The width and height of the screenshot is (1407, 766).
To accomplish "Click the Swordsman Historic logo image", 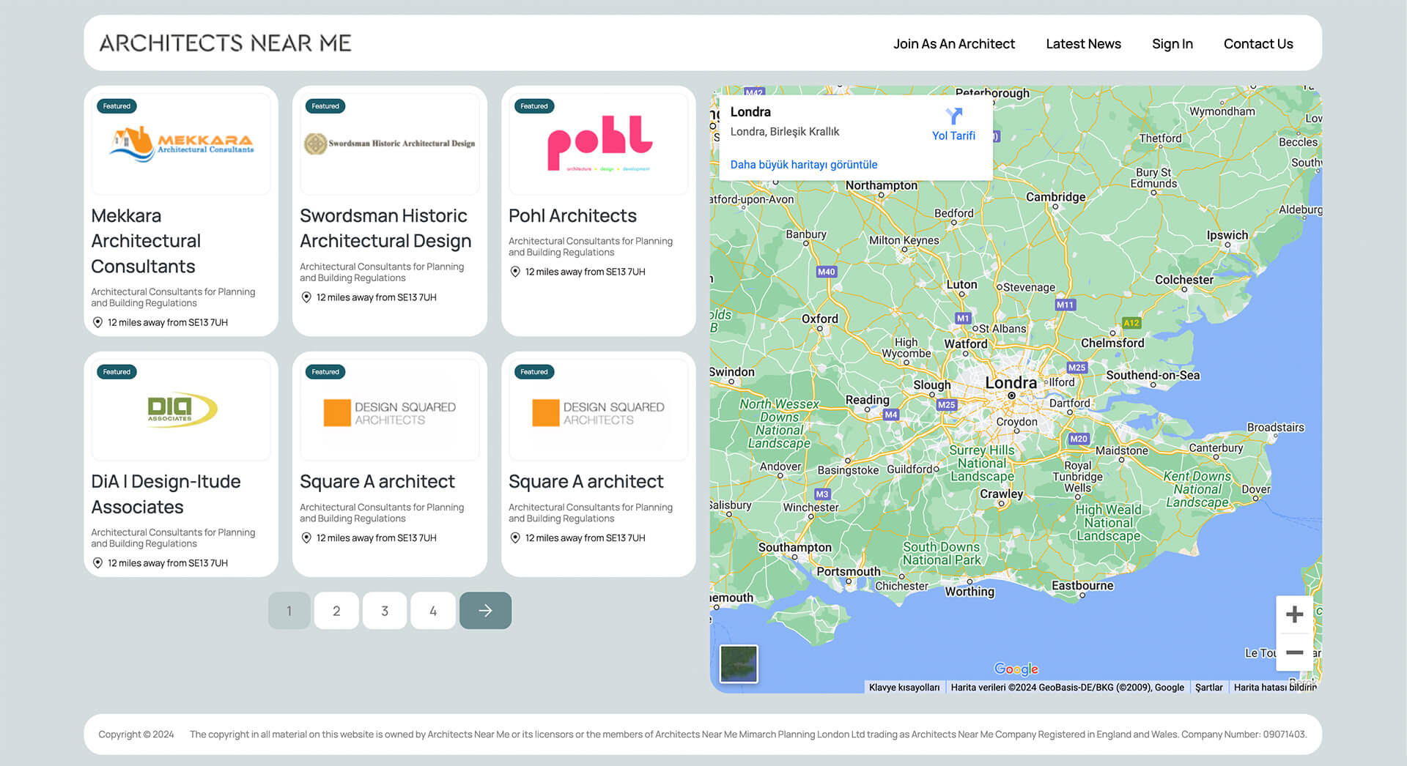I will [389, 144].
